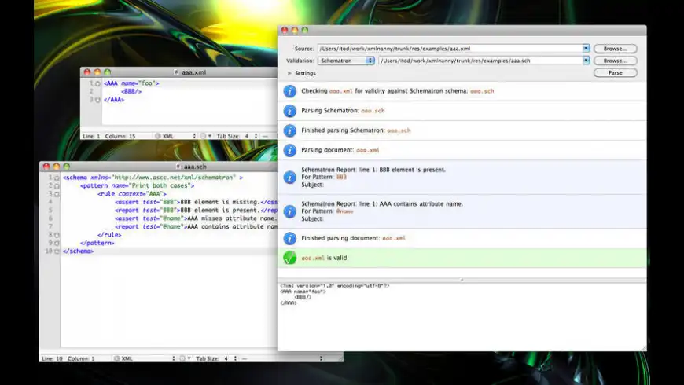The width and height of the screenshot is (684, 385).
Task: Expand the Settings disclosure triangle
Action: click(289, 73)
